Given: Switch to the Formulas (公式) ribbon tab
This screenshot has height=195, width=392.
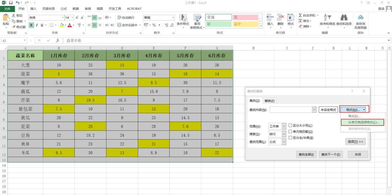Looking at the screenshot, I should point(64,9).
